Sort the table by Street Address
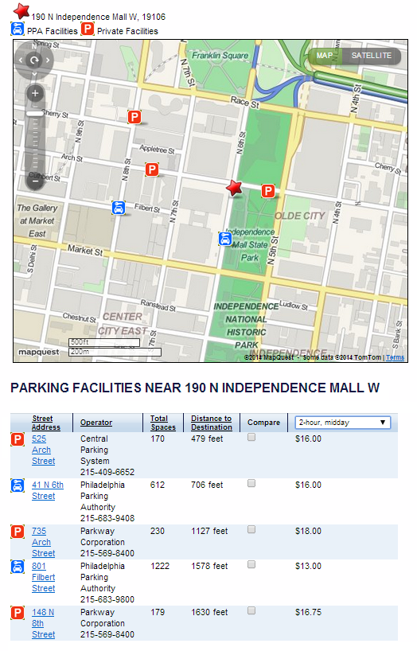417x651 pixels. pos(45,423)
